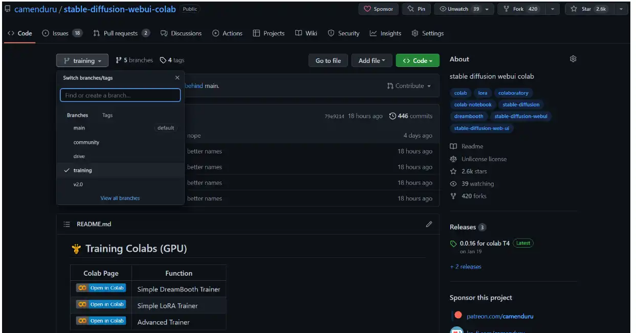Open the Add file dropdown
Viewport: 636px width, 333px height.
pos(372,60)
